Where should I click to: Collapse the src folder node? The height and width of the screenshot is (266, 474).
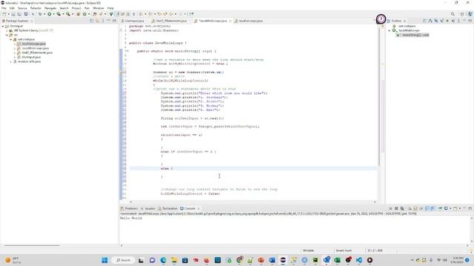coord(7,35)
